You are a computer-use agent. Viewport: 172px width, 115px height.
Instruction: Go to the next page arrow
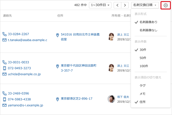point(125,5)
